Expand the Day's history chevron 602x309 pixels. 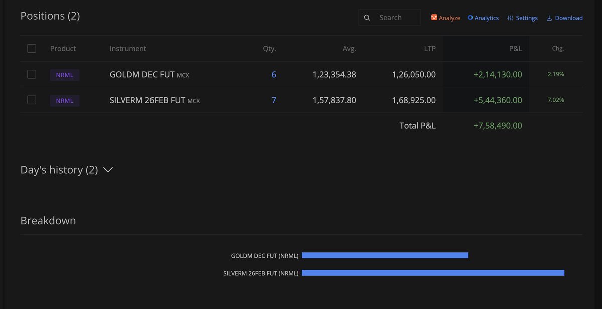[x=108, y=170]
